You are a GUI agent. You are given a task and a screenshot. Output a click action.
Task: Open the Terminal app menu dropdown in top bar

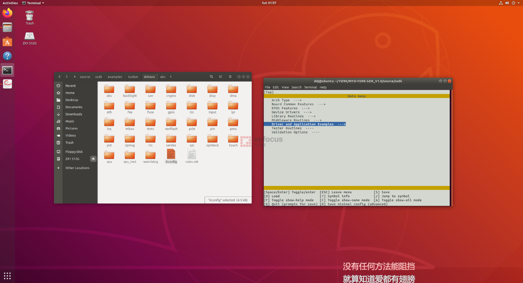coord(33,3)
